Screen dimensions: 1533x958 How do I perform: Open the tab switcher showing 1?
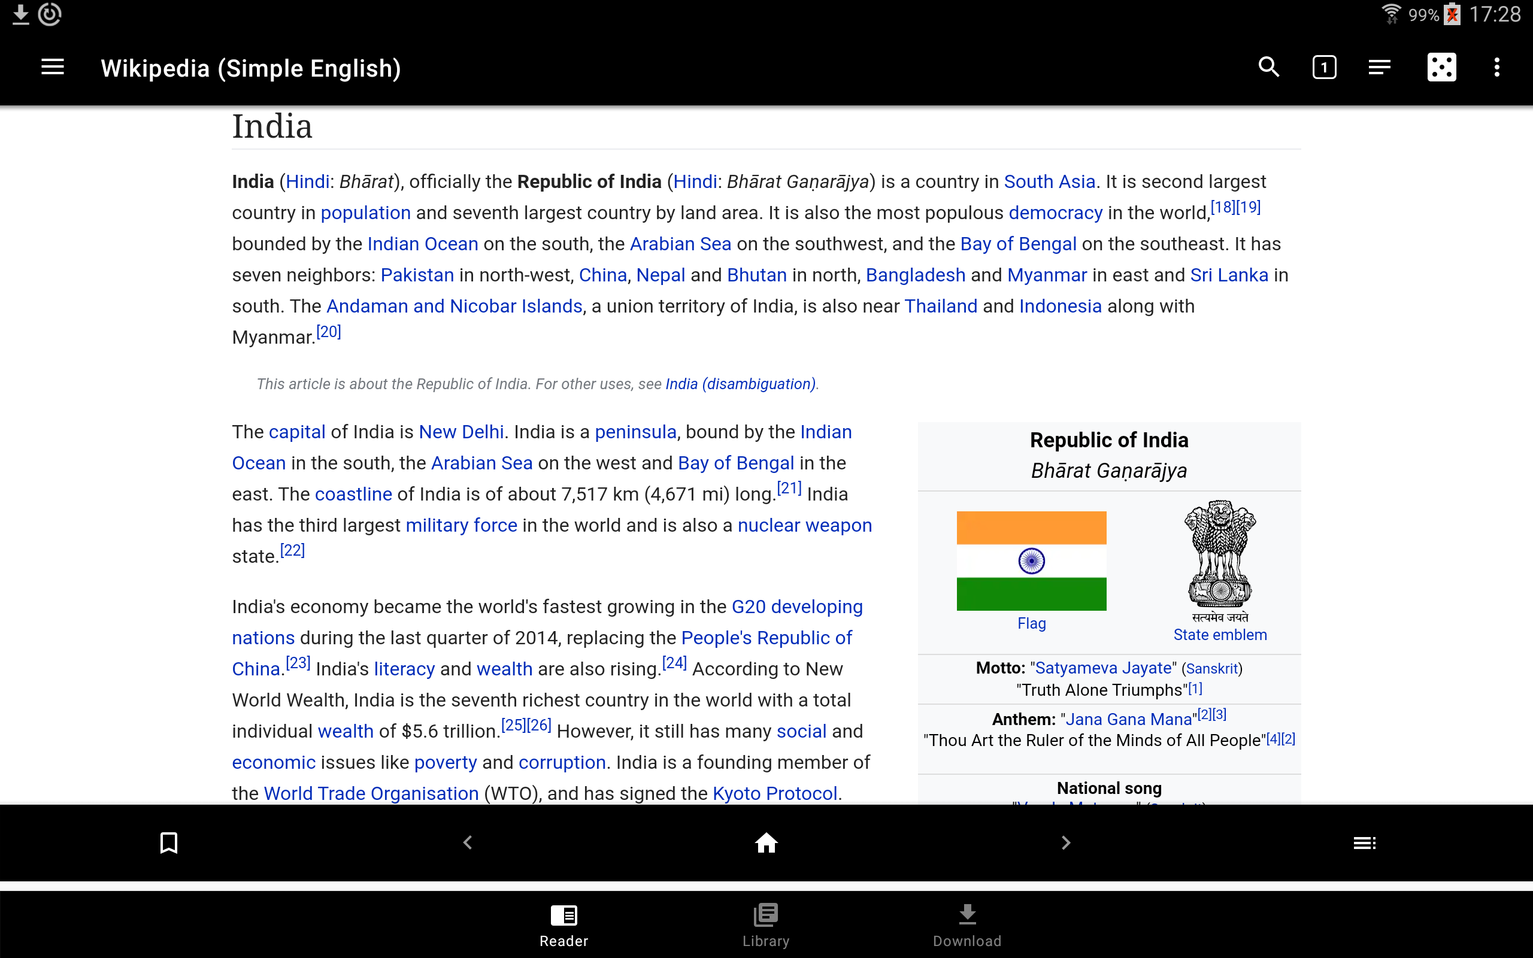[x=1324, y=67]
